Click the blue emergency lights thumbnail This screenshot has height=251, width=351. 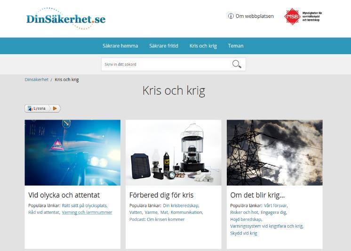coord(72,153)
